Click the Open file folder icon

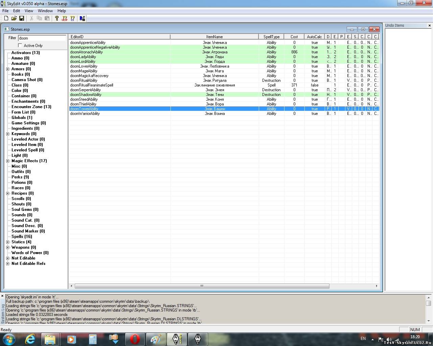pyautogui.click(x=14, y=18)
